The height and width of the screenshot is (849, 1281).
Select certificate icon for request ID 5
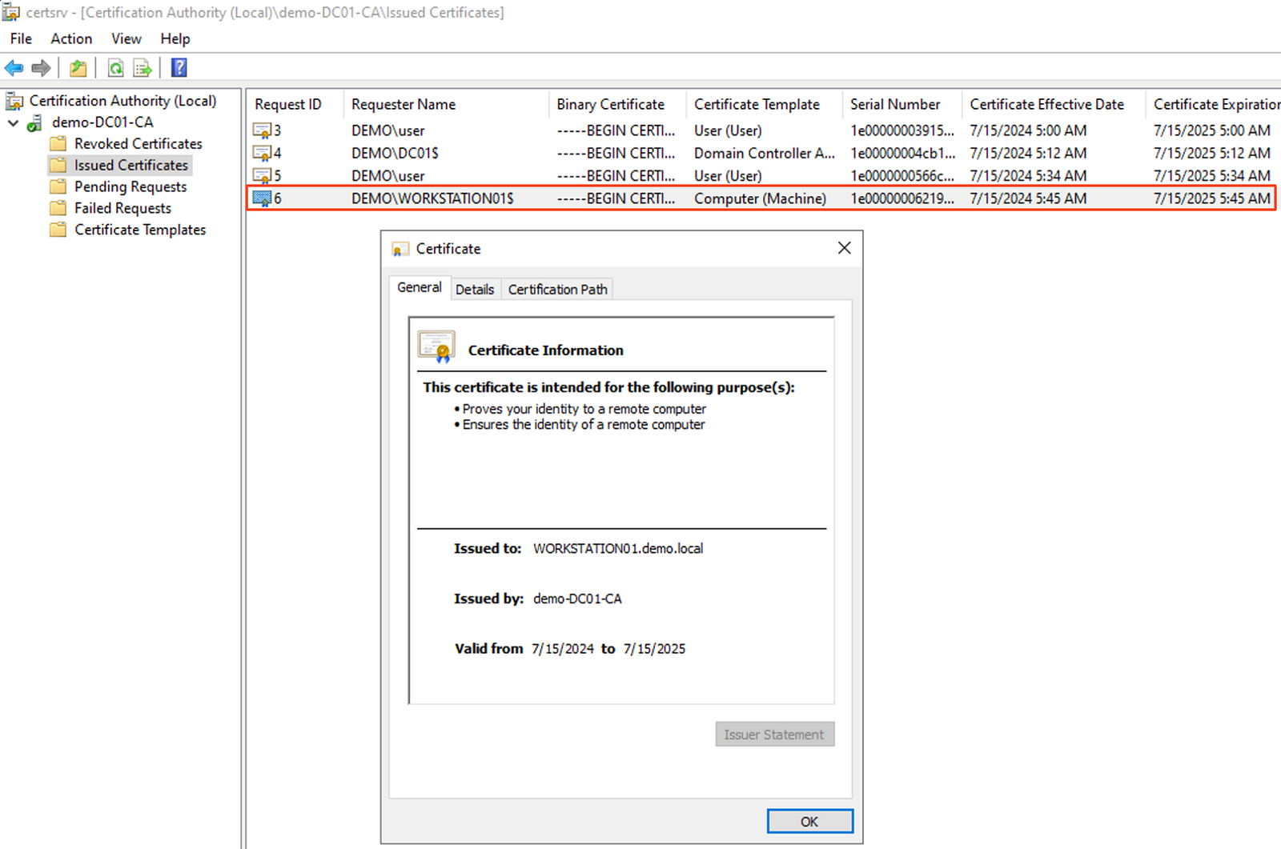pos(262,175)
